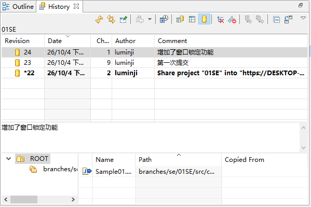
Task: Click the toolbar icon right of Collapse All
Action: pos(288,19)
